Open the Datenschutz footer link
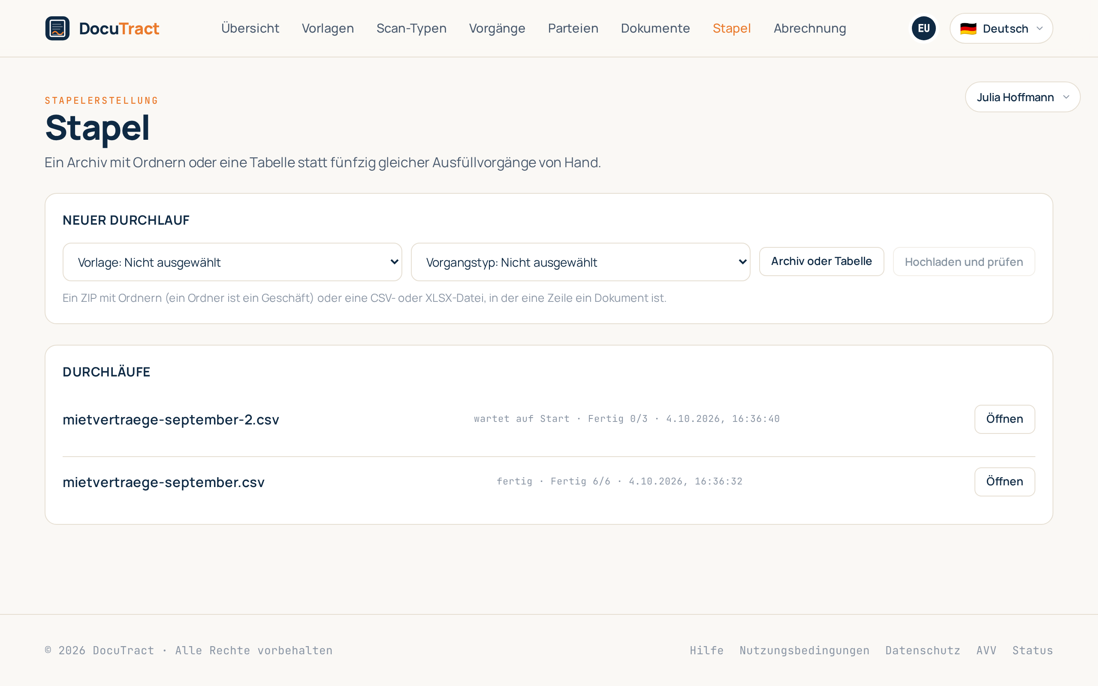This screenshot has height=686, width=1098. pyautogui.click(x=923, y=650)
